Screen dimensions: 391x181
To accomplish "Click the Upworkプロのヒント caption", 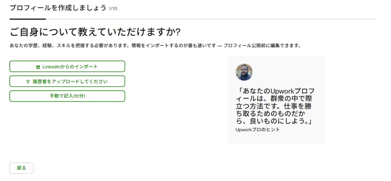I will pos(258,129).
